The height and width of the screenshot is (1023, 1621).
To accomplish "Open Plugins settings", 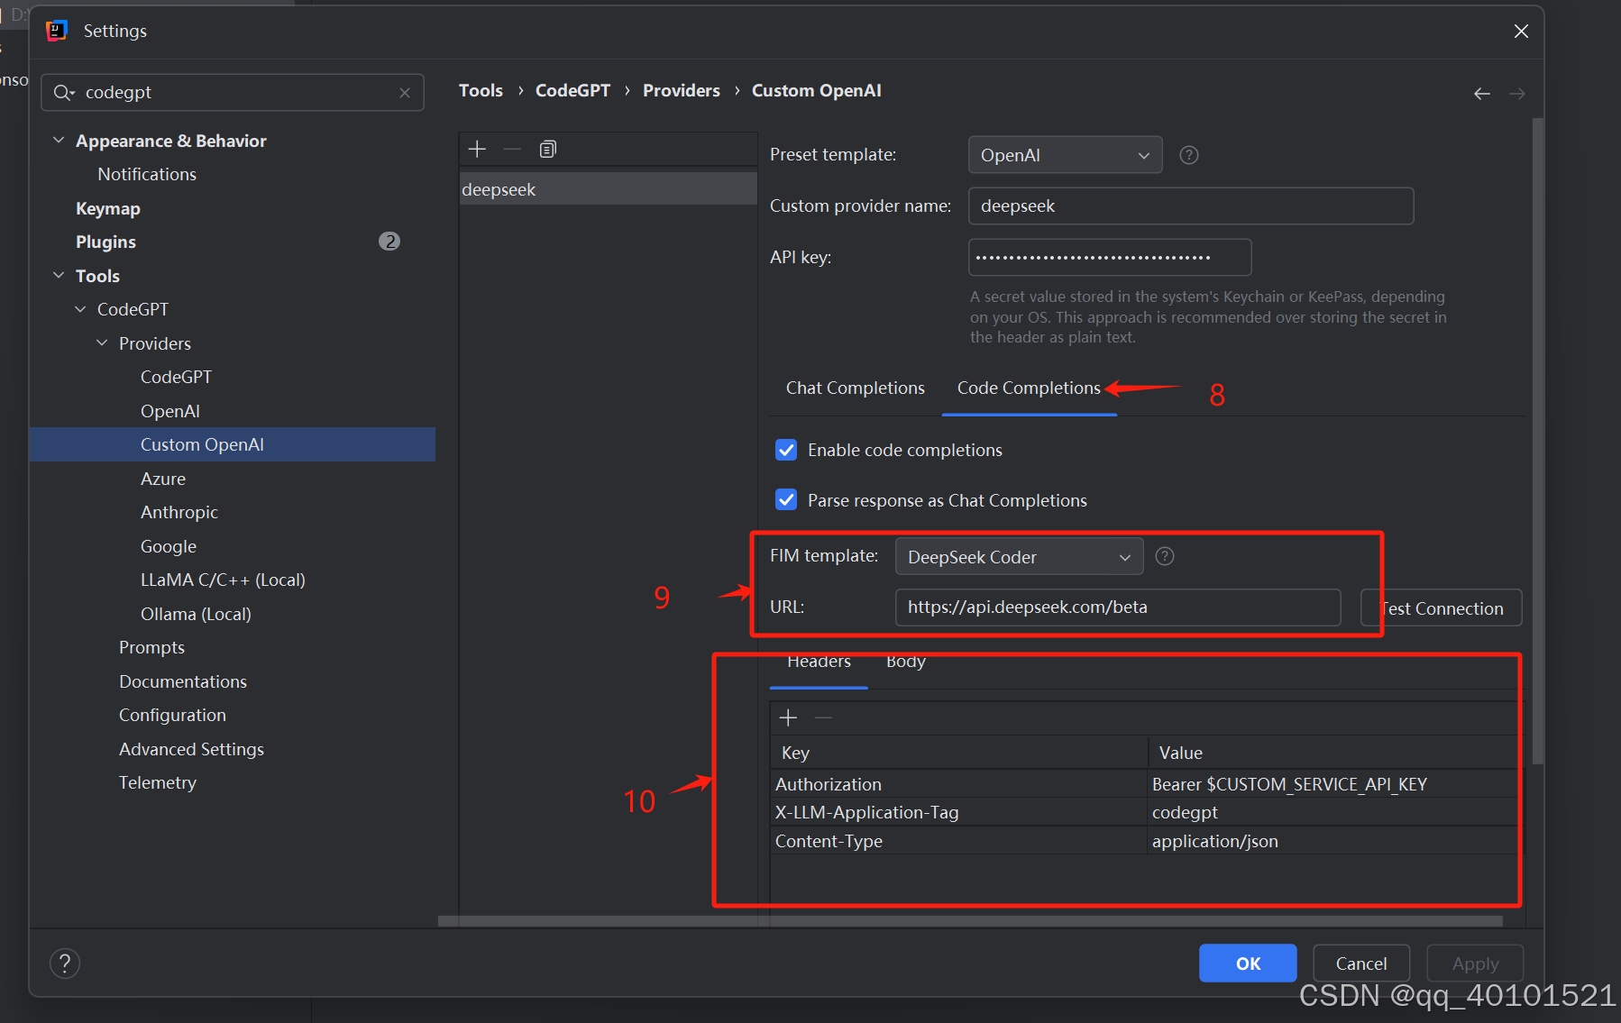I will point(105,242).
